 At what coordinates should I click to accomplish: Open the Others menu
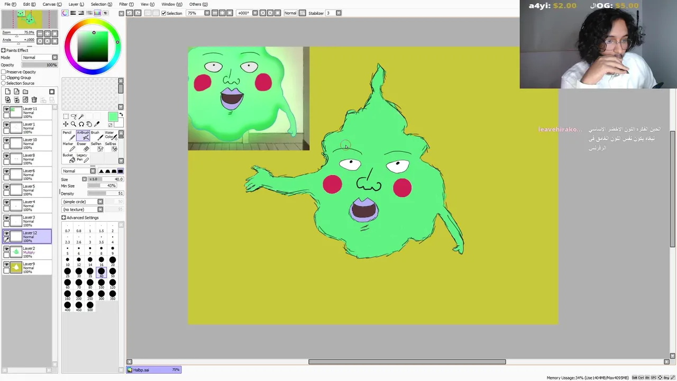(x=198, y=4)
